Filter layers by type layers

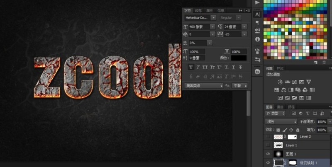308,113
